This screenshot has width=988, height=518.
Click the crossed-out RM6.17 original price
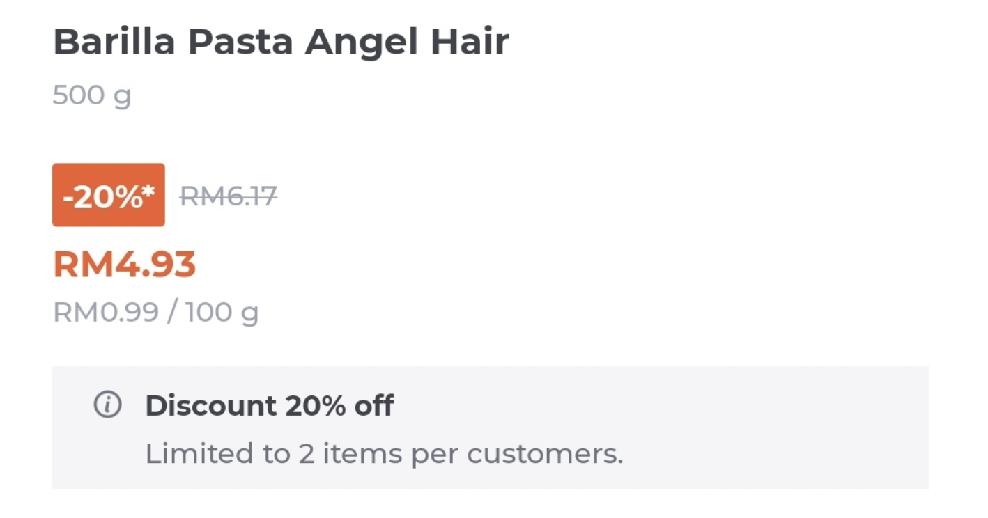pos(229,197)
